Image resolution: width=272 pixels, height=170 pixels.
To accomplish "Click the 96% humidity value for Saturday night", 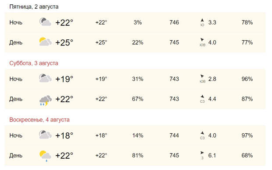I will 247,79.
